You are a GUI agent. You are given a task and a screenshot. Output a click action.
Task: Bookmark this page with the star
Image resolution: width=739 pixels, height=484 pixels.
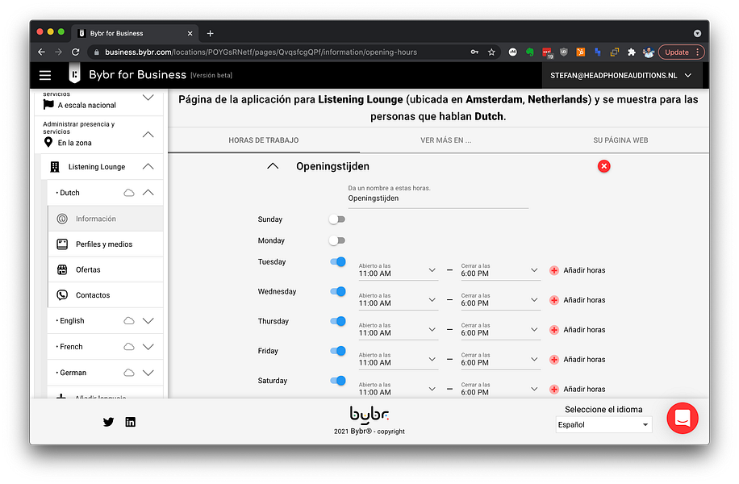click(x=491, y=52)
